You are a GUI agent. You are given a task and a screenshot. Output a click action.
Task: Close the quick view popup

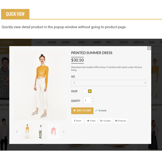coord(149,48)
